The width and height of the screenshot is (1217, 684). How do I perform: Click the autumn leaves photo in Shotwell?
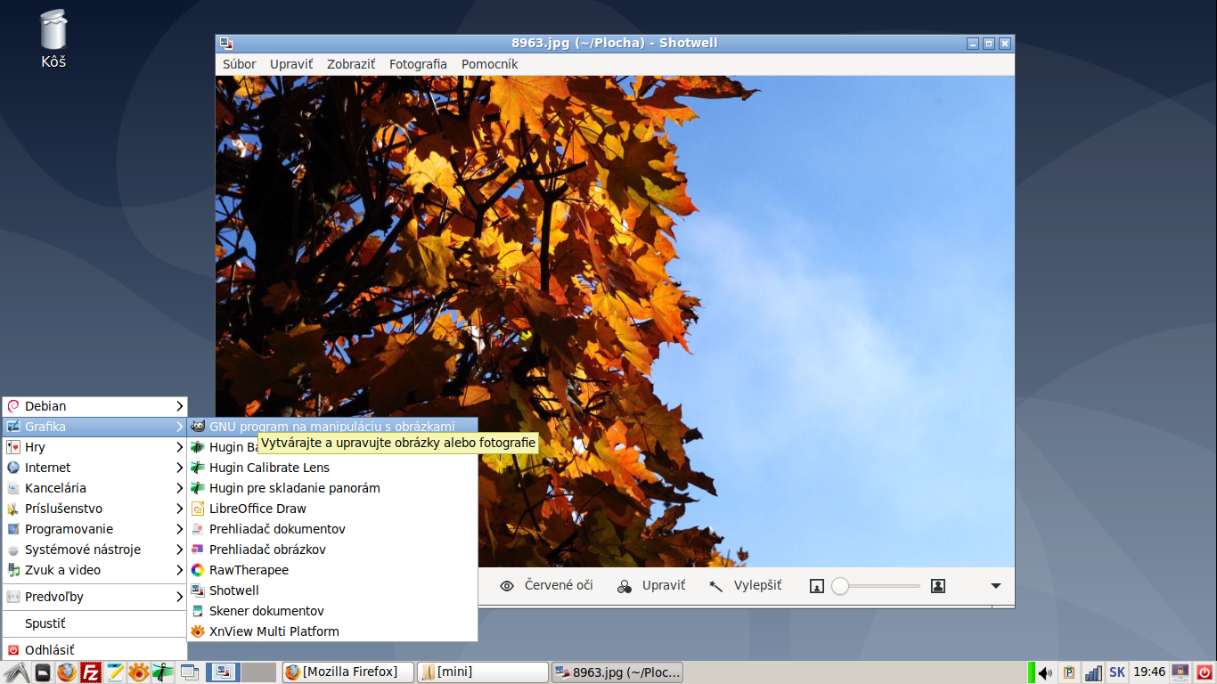(615, 321)
